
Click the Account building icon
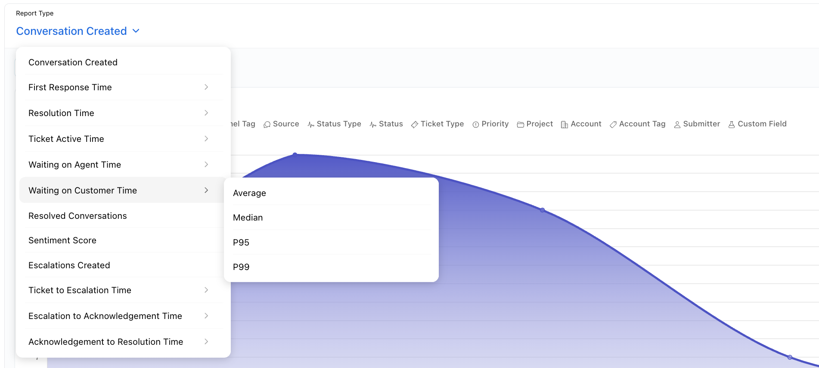(x=565, y=124)
